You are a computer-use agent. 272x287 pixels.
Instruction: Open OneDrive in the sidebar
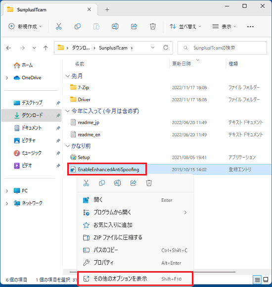(27, 78)
